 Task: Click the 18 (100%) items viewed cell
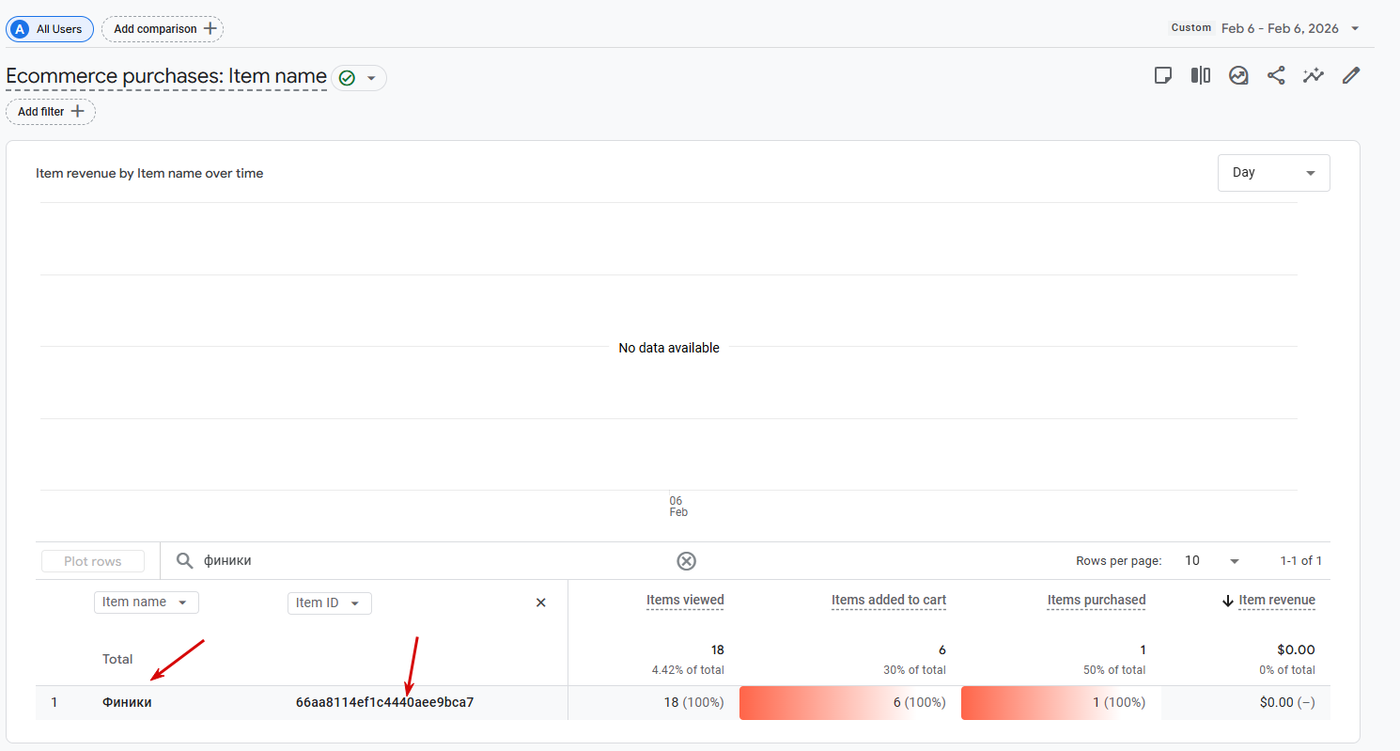(x=693, y=702)
